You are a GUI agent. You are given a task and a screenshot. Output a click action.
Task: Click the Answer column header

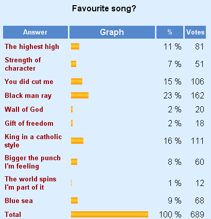click(36, 32)
